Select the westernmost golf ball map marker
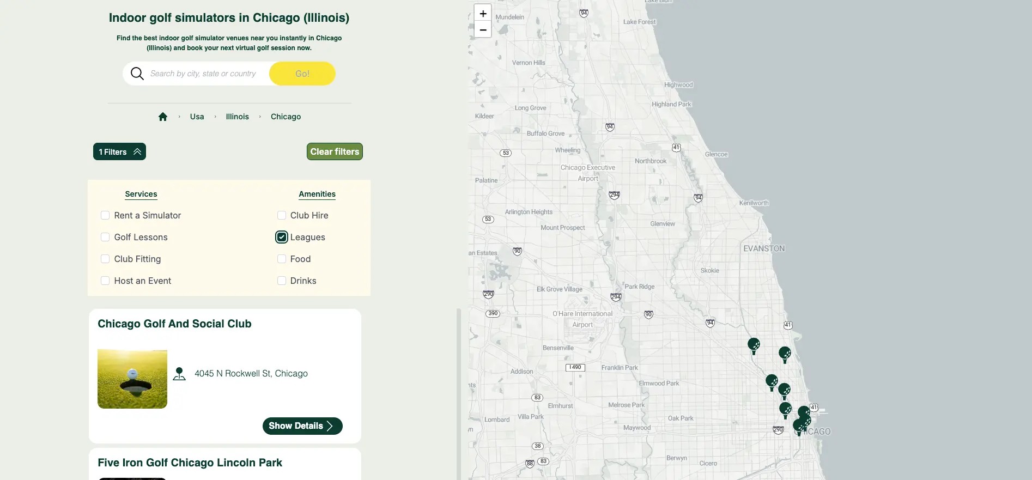The image size is (1032, 480). click(x=754, y=345)
